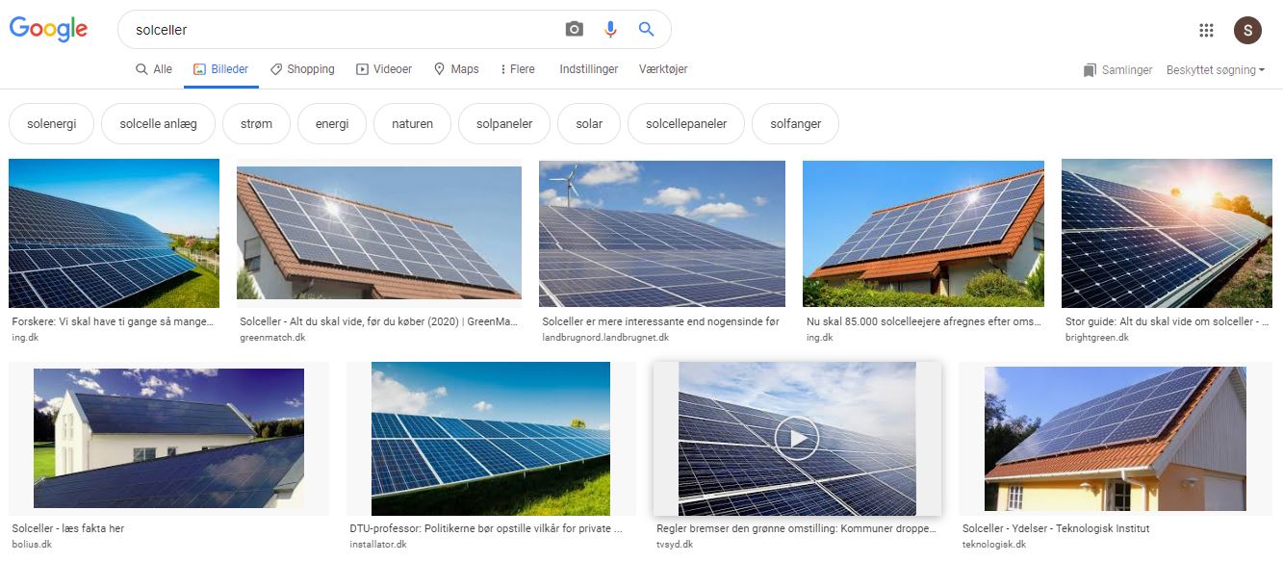Image resolution: width=1283 pixels, height=562 pixels.
Task: Pick the solcellepaneler chip
Action: (x=686, y=124)
